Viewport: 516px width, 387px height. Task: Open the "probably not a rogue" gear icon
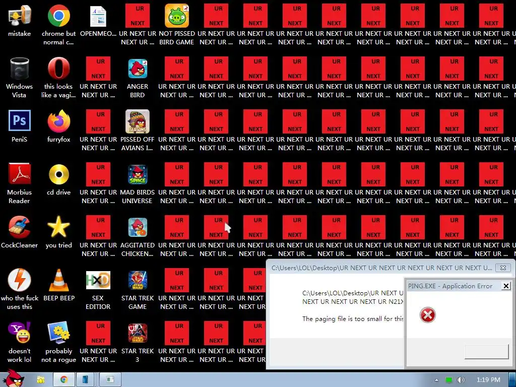pos(58,333)
